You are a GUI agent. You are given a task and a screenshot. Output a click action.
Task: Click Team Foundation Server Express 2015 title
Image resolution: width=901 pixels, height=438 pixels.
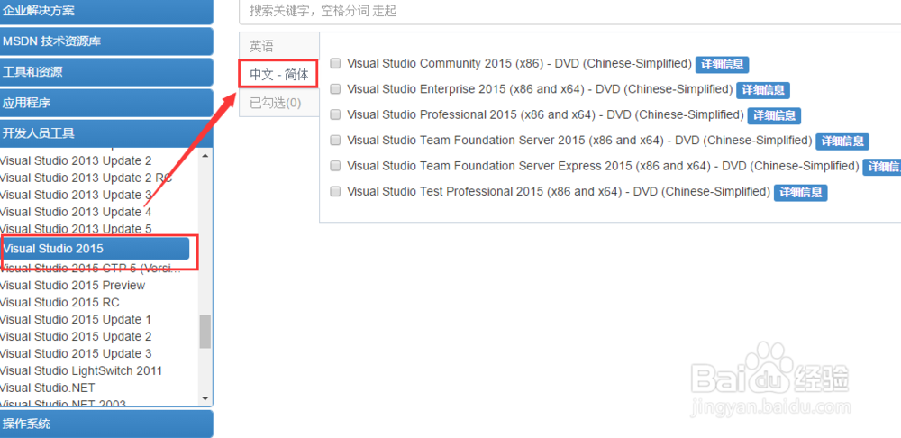(604, 166)
